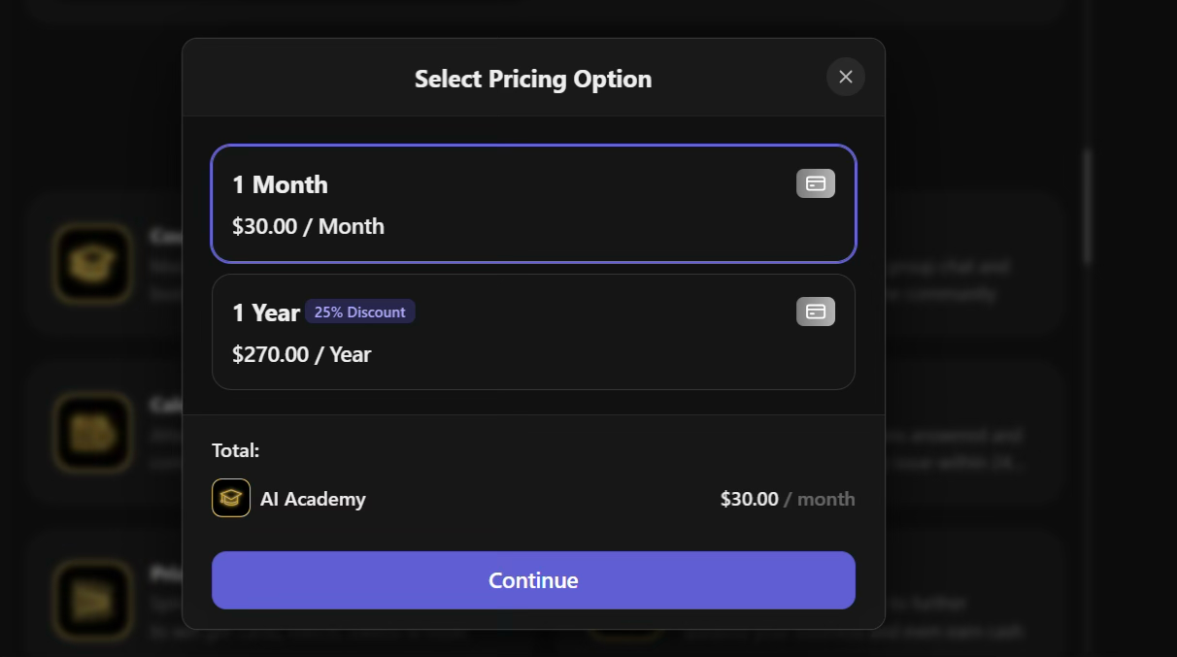Click the $270.00 / Year price text

click(300, 354)
